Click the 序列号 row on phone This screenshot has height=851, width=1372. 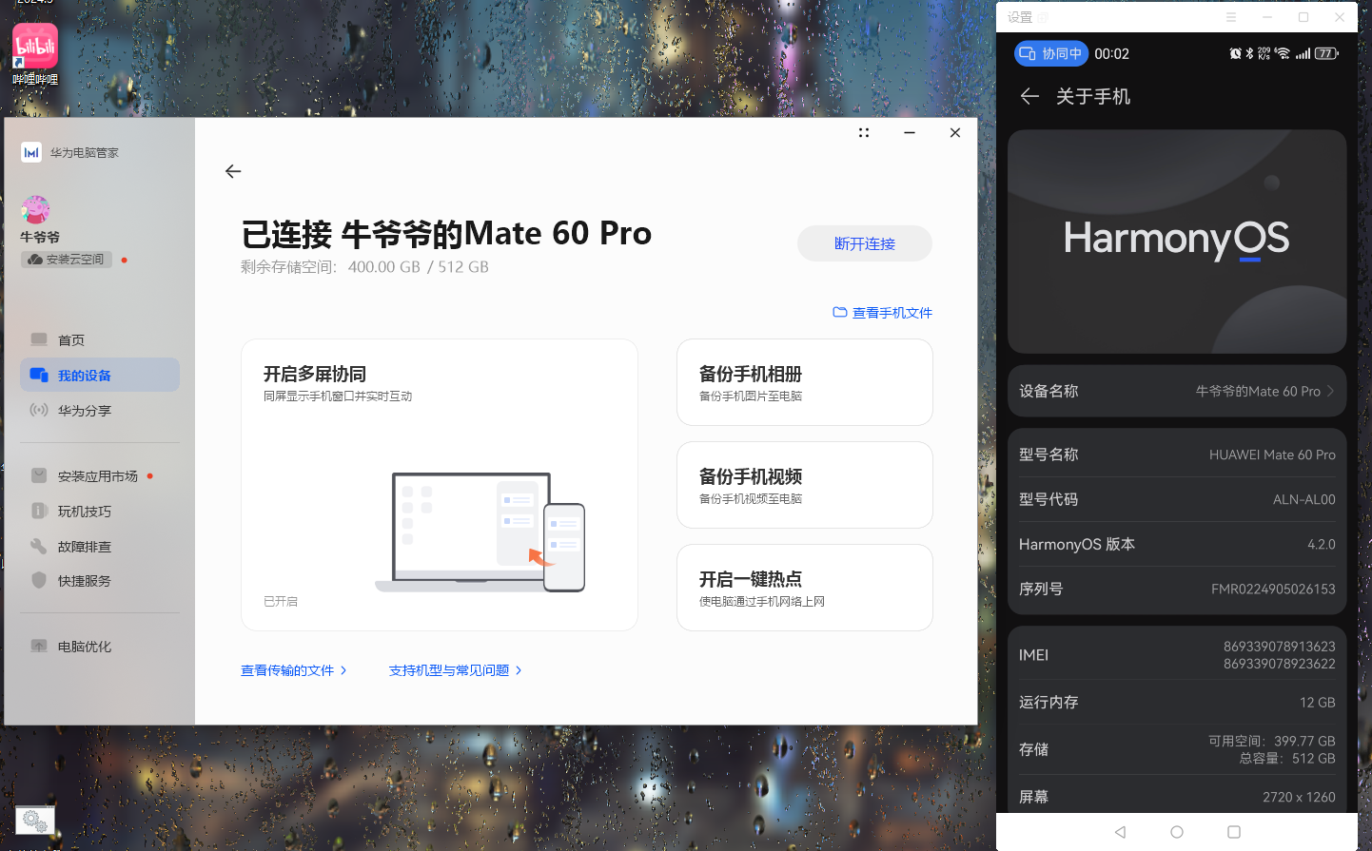1177,589
